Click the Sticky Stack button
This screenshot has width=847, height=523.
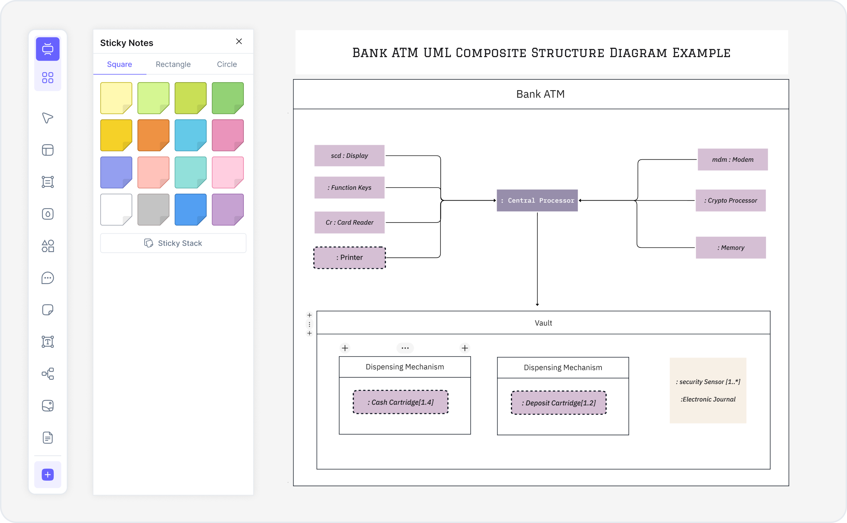point(173,243)
